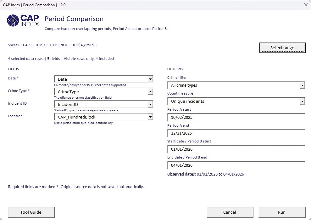
Task: Click the 'offense or crime classification field' hint
Action: click(x=83, y=98)
